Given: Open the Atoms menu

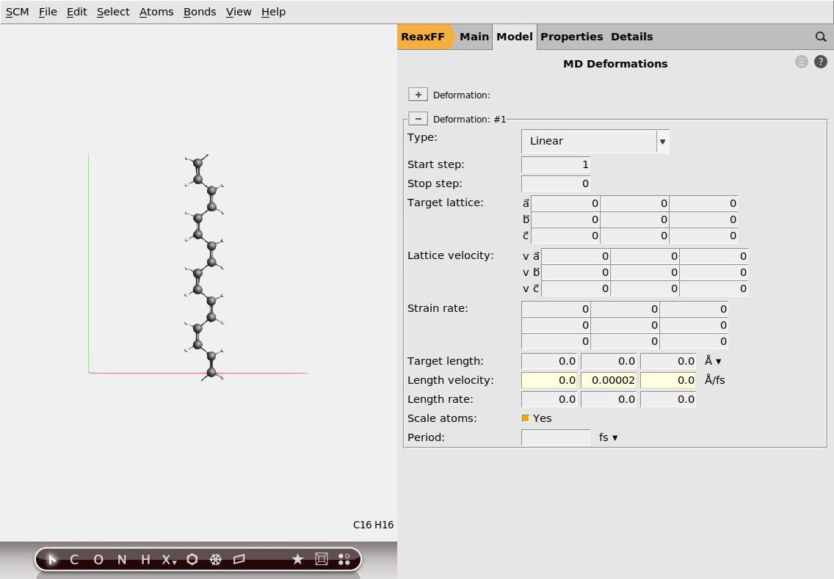Looking at the screenshot, I should click(x=156, y=12).
